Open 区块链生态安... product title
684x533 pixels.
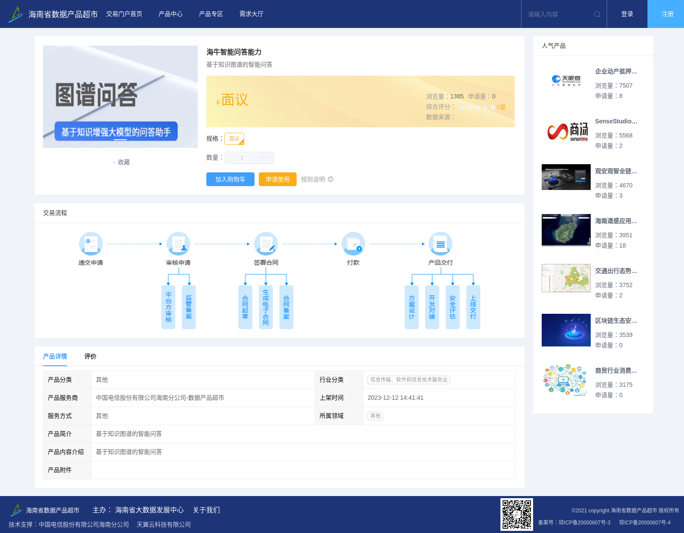click(616, 321)
